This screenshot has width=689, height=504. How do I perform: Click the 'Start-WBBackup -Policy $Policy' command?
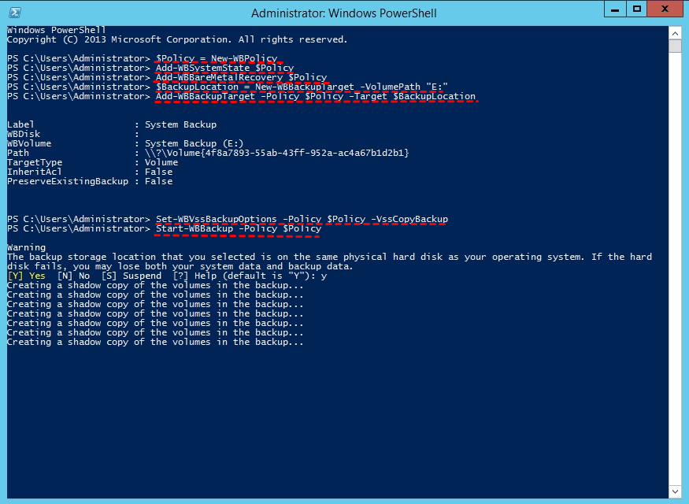238,228
